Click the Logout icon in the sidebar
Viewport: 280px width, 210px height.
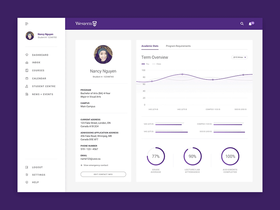click(x=27, y=167)
